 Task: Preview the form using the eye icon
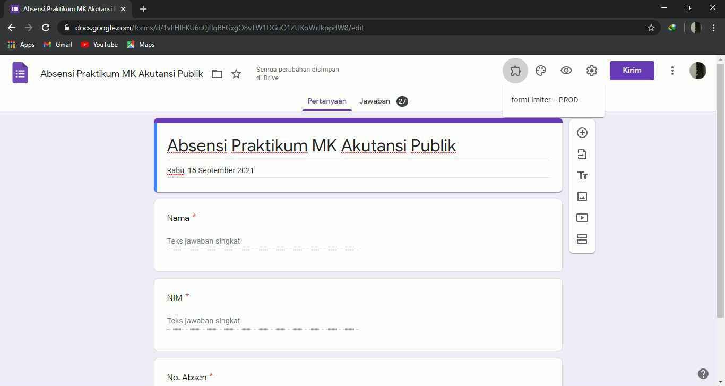coord(566,70)
